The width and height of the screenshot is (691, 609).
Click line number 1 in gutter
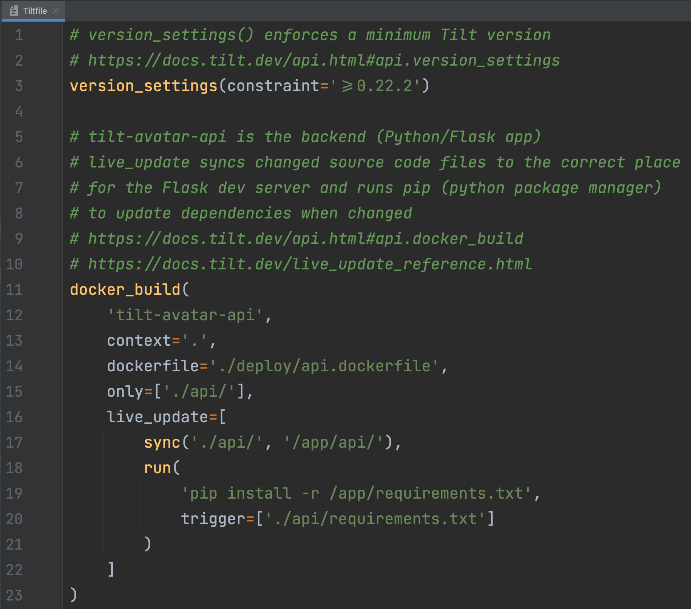click(x=19, y=35)
